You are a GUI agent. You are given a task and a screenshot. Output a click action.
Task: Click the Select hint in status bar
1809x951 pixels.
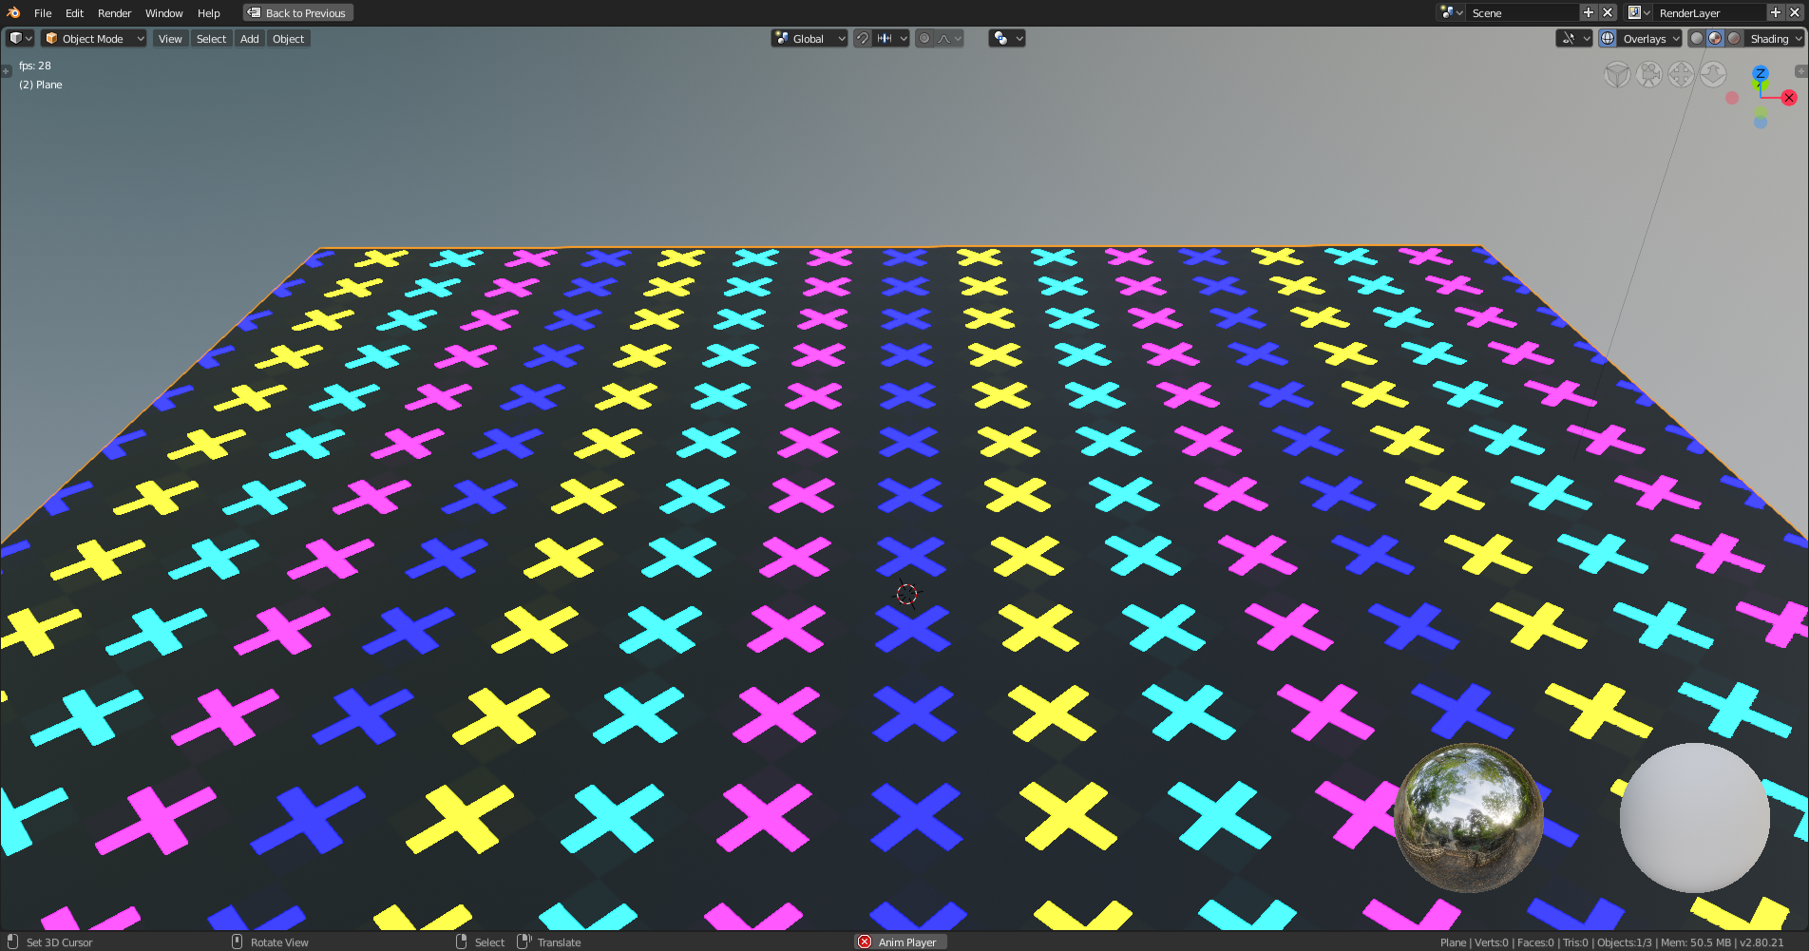489,942
